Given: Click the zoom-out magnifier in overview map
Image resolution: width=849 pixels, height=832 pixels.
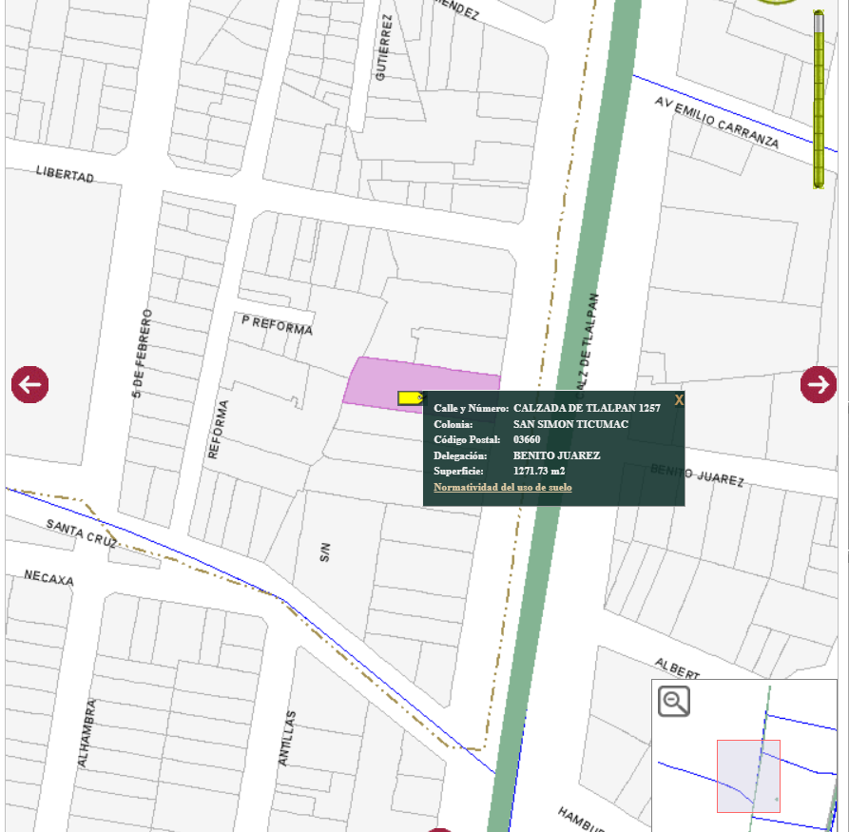Looking at the screenshot, I should [674, 702].
